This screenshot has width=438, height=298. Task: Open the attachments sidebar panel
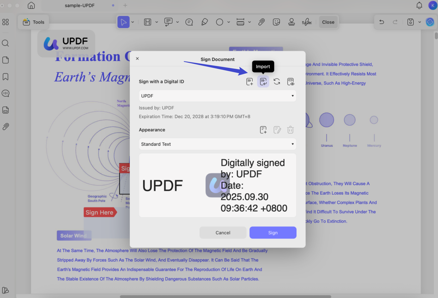click(5, 127)
